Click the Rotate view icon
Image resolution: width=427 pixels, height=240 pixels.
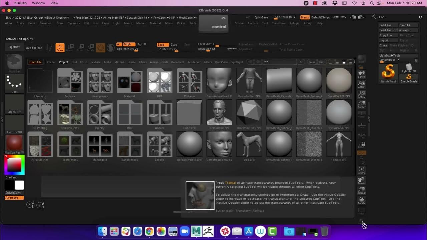361,201
